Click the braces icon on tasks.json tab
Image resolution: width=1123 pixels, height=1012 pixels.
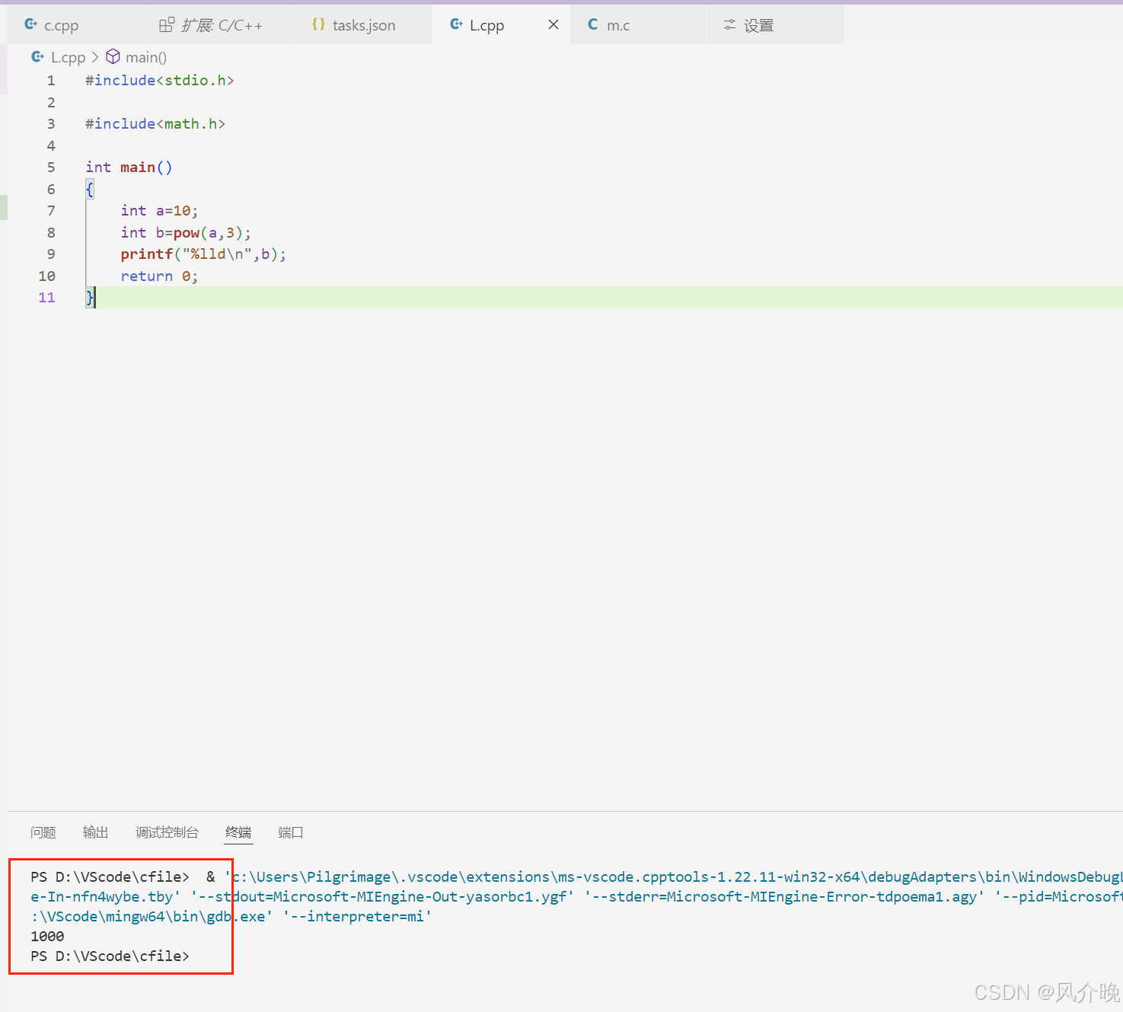pos(318,24)
